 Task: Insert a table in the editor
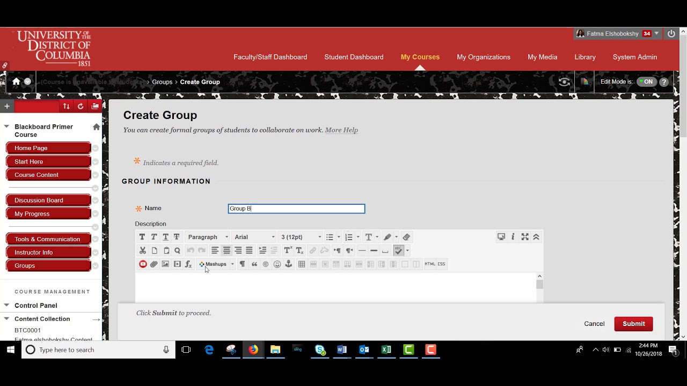coord(302,264)
